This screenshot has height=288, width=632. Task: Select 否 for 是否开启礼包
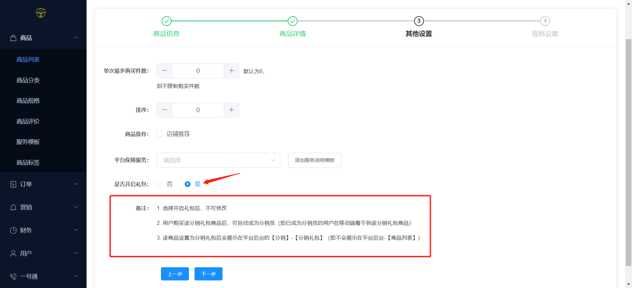tap(160, 184)
